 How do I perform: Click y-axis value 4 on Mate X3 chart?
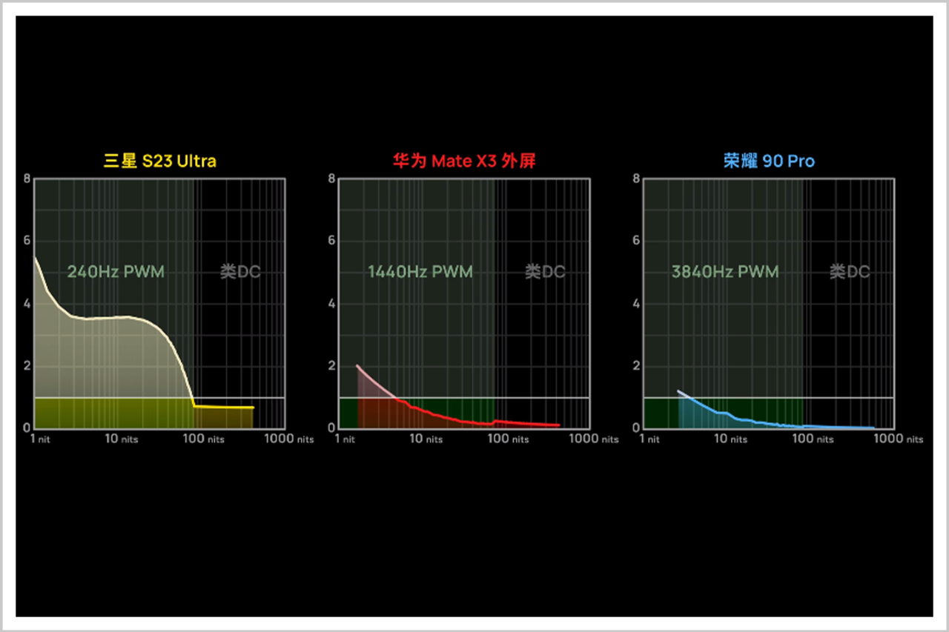coord(332,304)
